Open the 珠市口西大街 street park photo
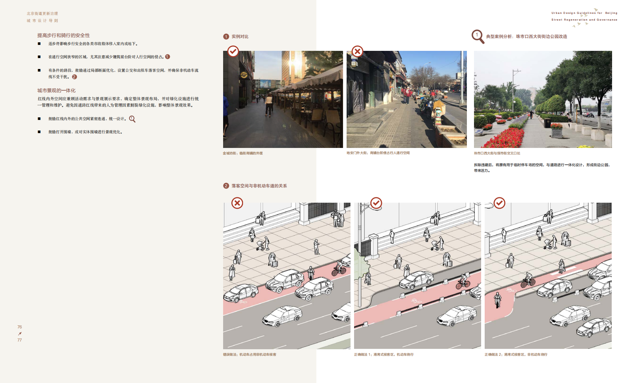The height and width of the screenshot is (383, 632). 543,99
